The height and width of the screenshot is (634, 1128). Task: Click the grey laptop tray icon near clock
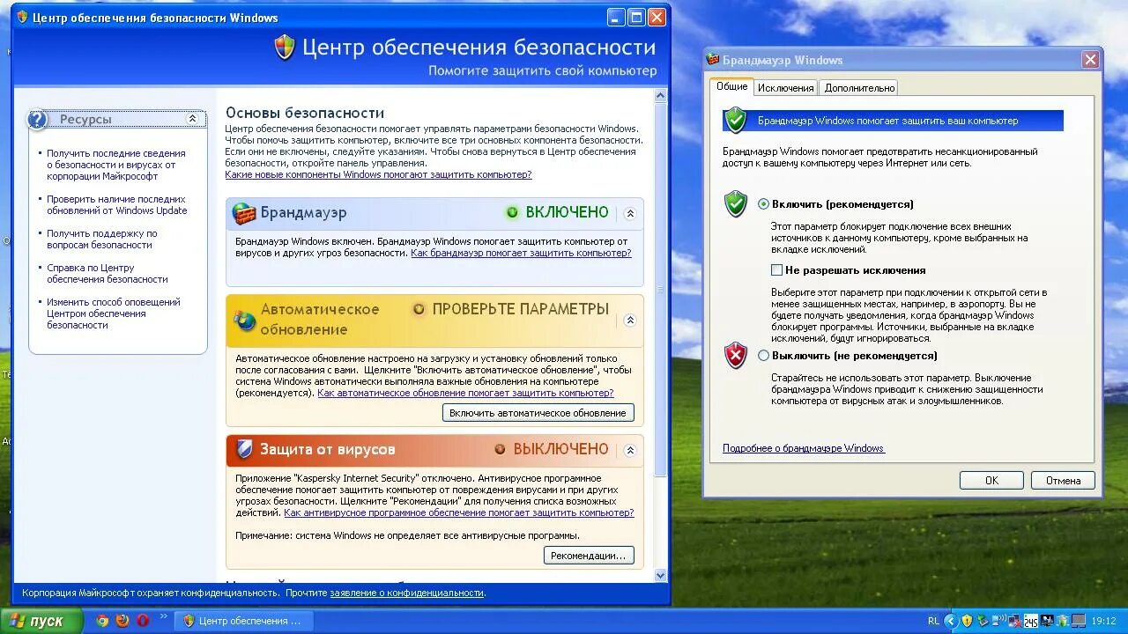click(x=1078, y=621)
